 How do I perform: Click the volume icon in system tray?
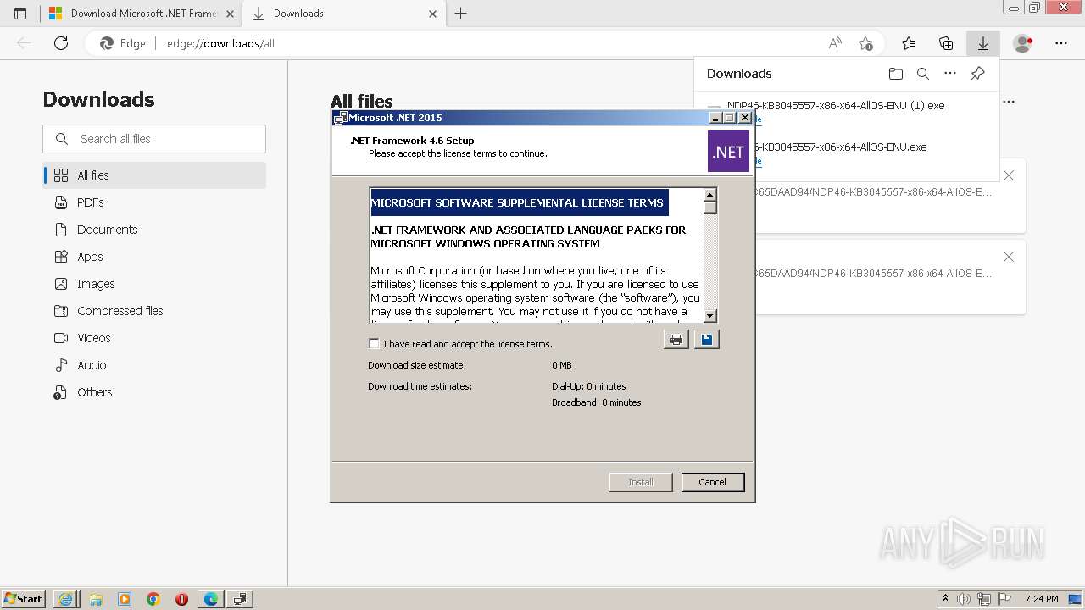(964, 599)
